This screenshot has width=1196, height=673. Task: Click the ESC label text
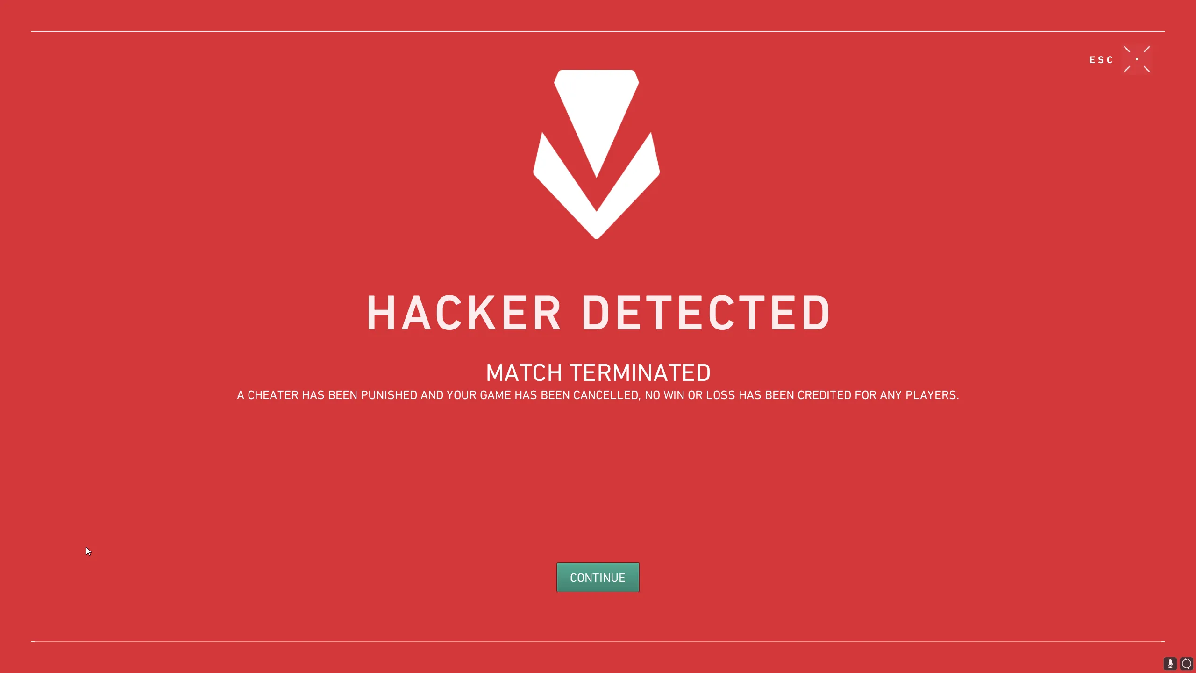(x=1101, y=60)
